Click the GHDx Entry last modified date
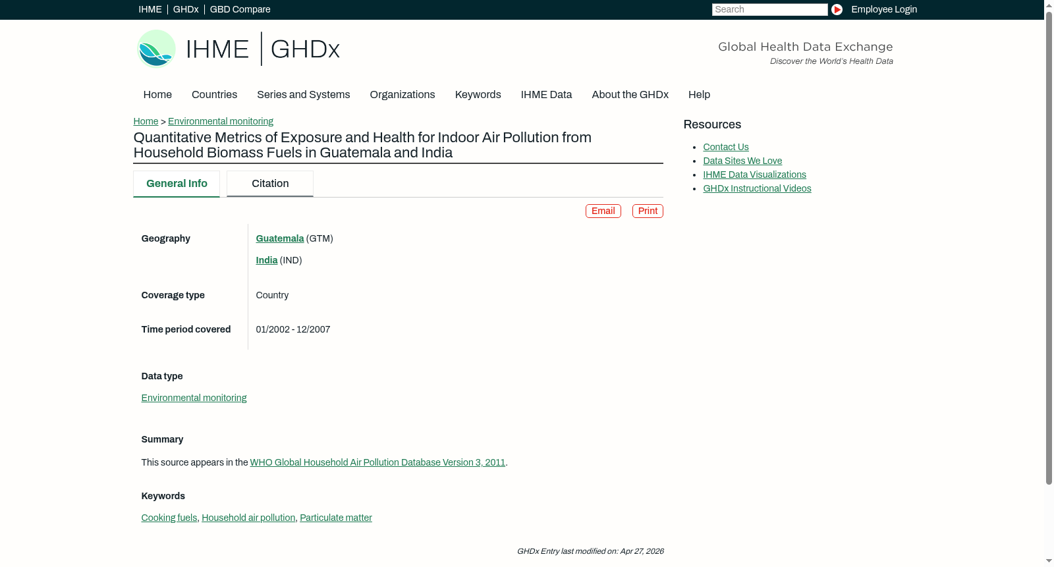This screenshot has height=567, width=1054. [x=590, y=551]
